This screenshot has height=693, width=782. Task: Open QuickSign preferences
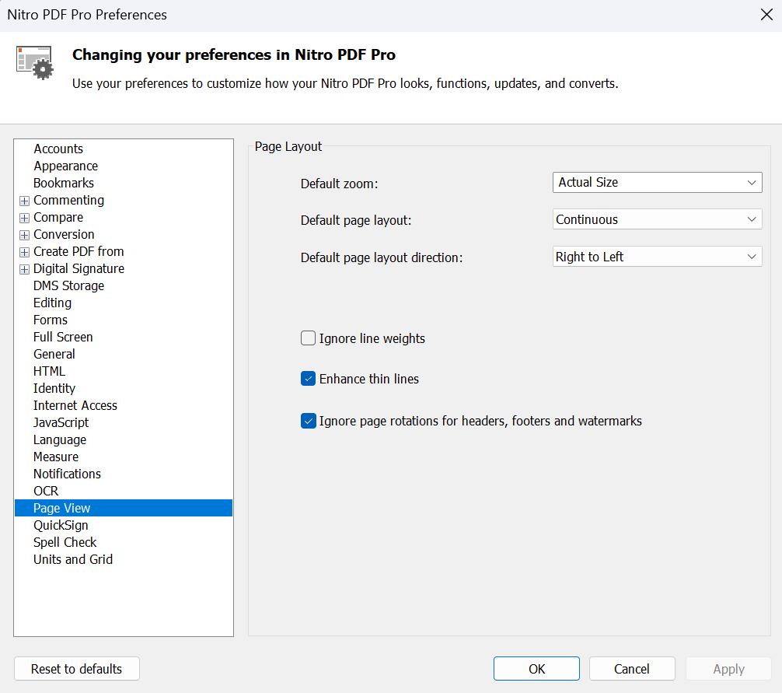point(61,525)
